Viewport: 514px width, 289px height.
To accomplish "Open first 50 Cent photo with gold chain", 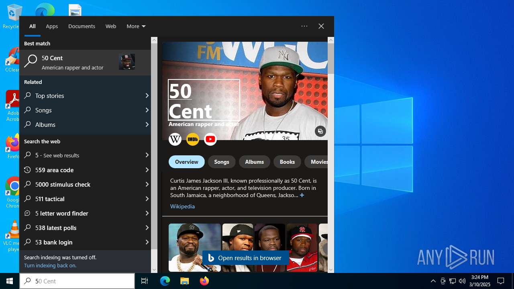I will click(195, 248).
